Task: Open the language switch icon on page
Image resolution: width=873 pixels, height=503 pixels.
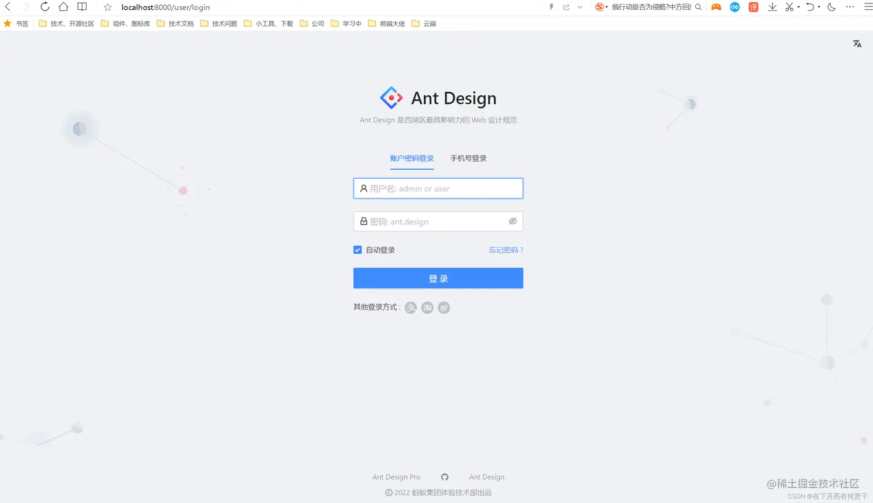Action: tap(857, 44)
